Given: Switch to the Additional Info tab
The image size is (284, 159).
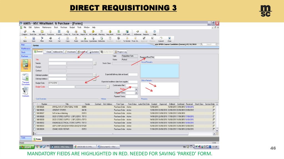Looking at the screenshot, I should [x=58, y=52].
